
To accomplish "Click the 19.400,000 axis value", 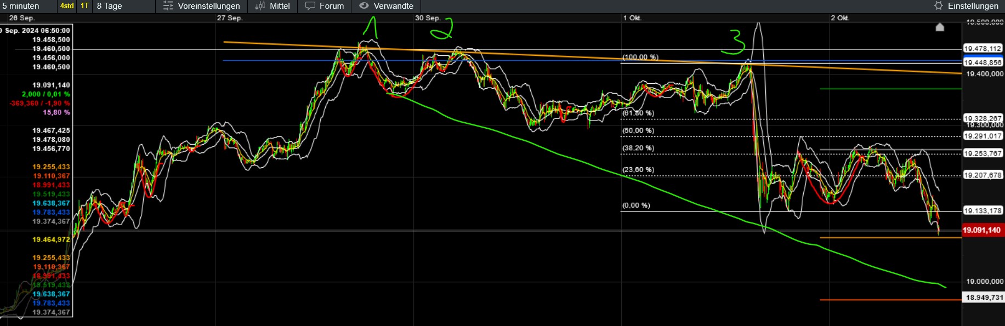I will coord(985,74).
